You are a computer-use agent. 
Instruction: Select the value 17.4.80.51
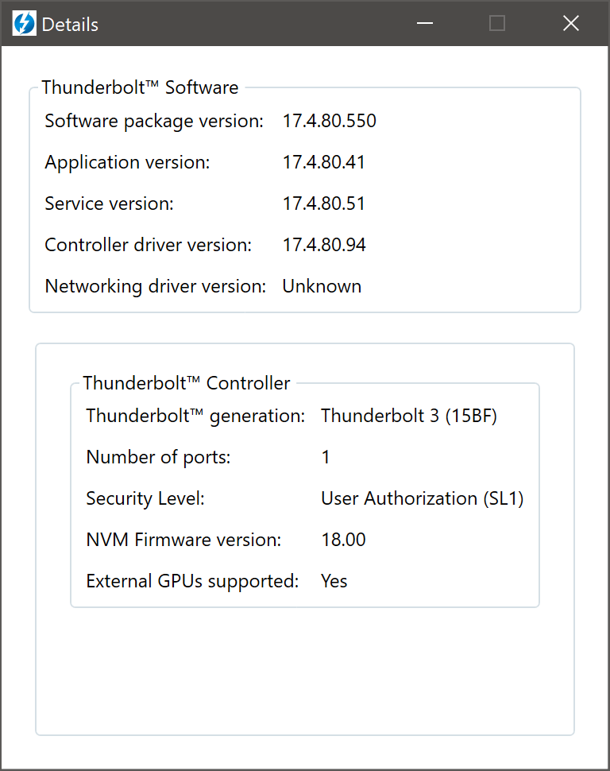[x=324, y=203]
